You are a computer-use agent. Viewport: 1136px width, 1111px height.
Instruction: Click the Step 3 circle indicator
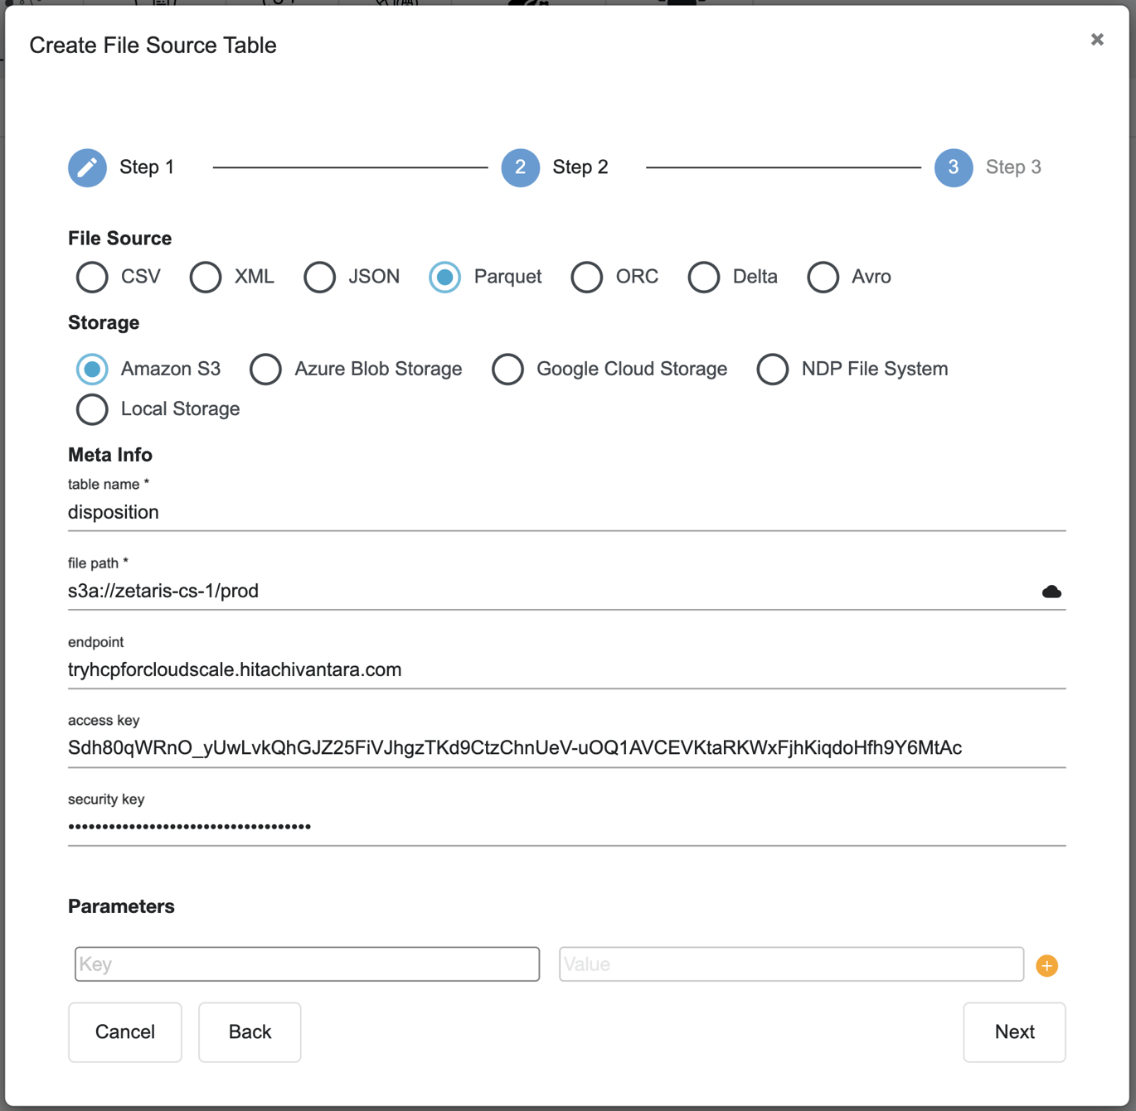pyautogui.click(x=953, y=167)
